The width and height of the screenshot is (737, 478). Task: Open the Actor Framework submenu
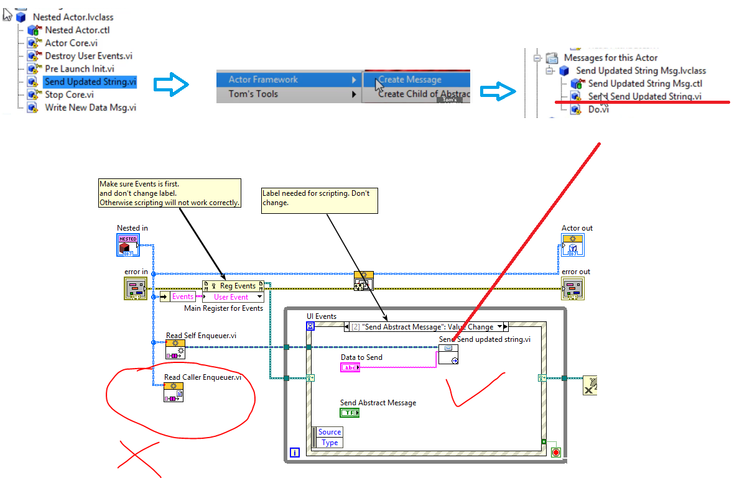click(289, 80)
